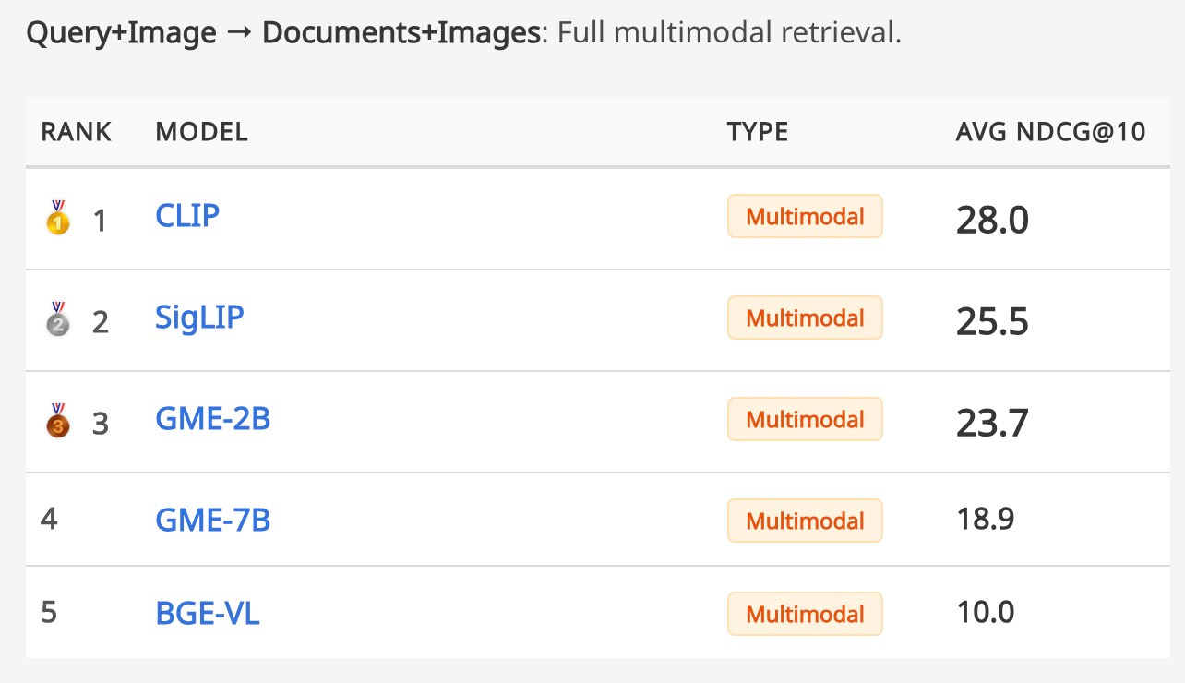Open the GME-2B model link
This screenshot has width=1185, height=683.
[x=212, y=419]
